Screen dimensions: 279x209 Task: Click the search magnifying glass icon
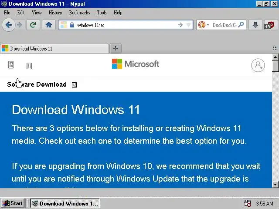[x=241, y=25]
